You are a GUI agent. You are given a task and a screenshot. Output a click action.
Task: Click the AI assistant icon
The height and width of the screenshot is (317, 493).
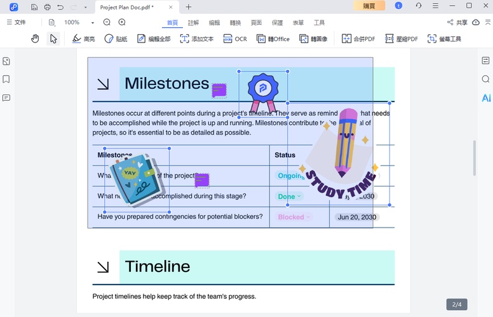pos(485,98)
